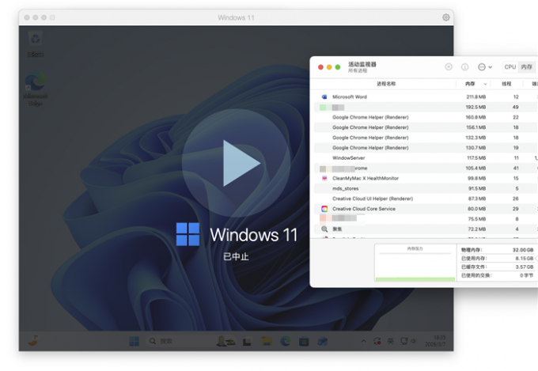Image resolution: width=538 pixels, height=371 pixels.
Task: Select the Google Chrome Helper row using 130.7 MB
Action: 426,148
